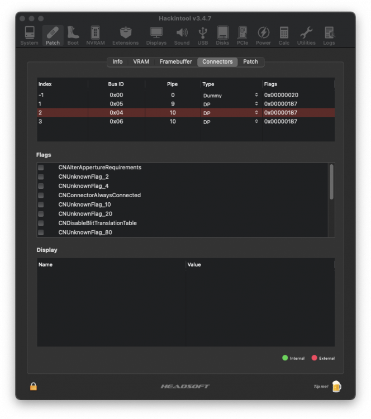Enable CNConnectorAlwaysConnected checkbox

[x=41, y=196]
